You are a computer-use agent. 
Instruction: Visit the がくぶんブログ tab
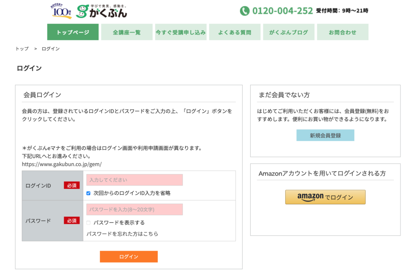[288, 32]
